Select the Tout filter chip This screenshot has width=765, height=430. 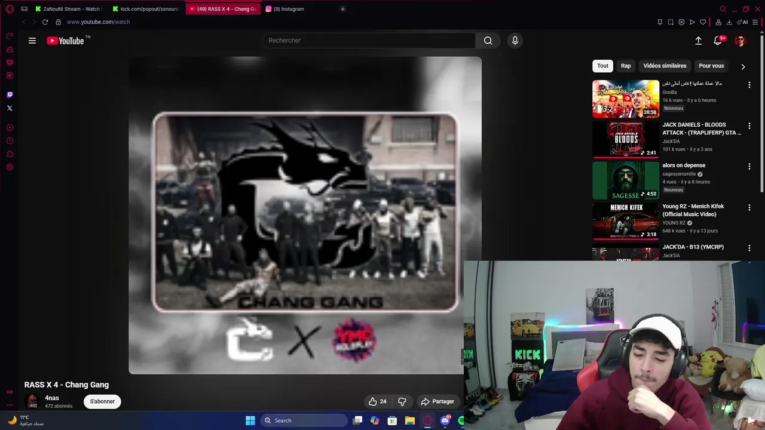pyautogui.click(x=602, y=66)
